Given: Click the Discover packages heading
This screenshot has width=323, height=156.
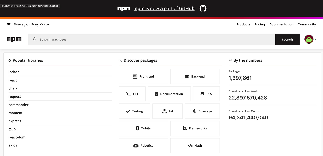Looking at the screenshot, I should click(140, 60).
